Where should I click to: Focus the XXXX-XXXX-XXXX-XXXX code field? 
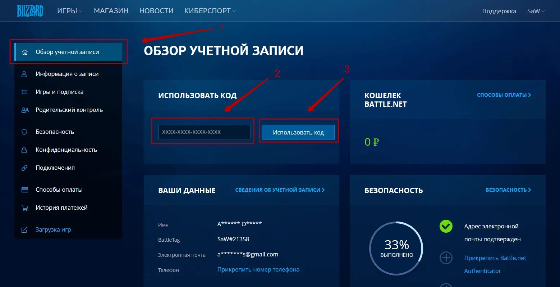[x=205, y=132]
